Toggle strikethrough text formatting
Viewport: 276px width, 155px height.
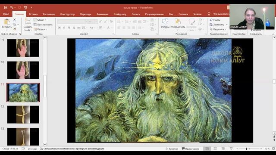pyautogui.click(x=79, y=28)
